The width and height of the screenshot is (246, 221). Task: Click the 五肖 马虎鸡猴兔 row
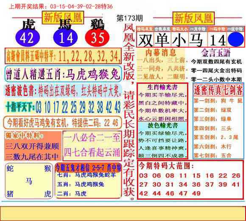(x=81, y=184)
